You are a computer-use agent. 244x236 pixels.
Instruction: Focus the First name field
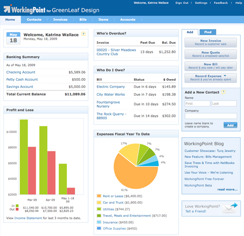(198, 104)
